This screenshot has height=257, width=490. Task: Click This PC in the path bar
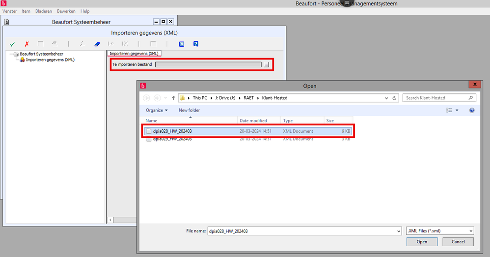tap(200, 98)
